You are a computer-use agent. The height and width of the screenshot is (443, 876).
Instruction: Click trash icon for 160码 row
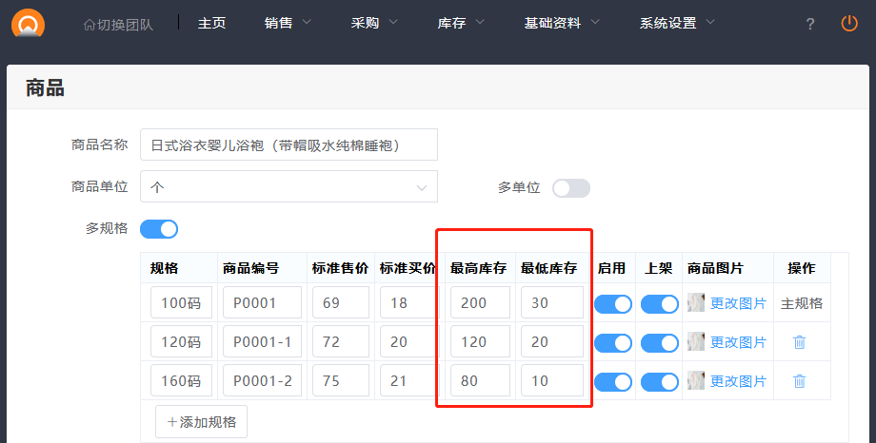click(800, 381)
